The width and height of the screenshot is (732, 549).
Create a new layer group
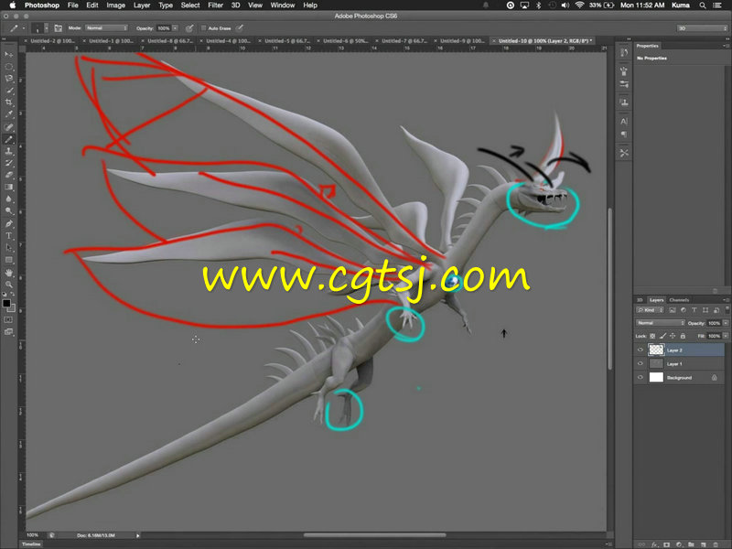click(692, 544)
